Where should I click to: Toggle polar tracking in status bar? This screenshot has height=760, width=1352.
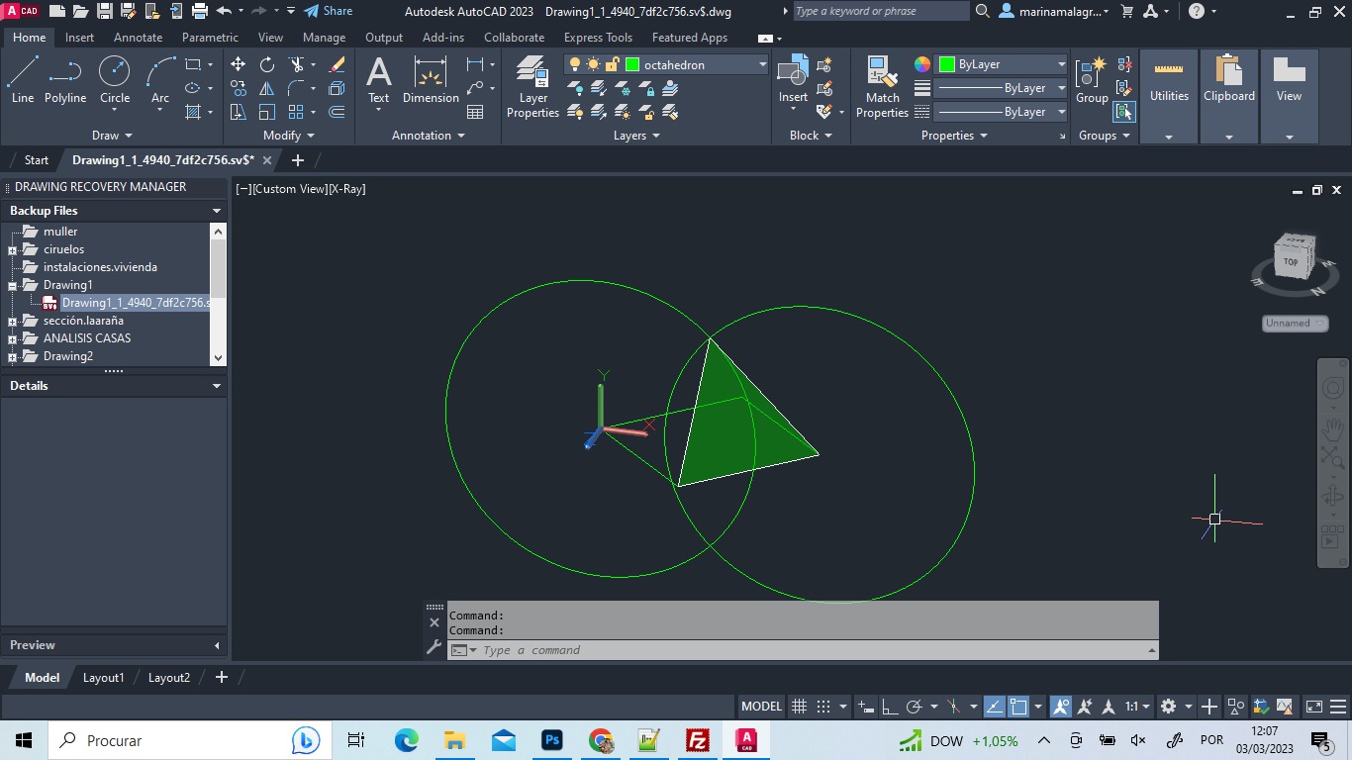(x=914, y=707)
